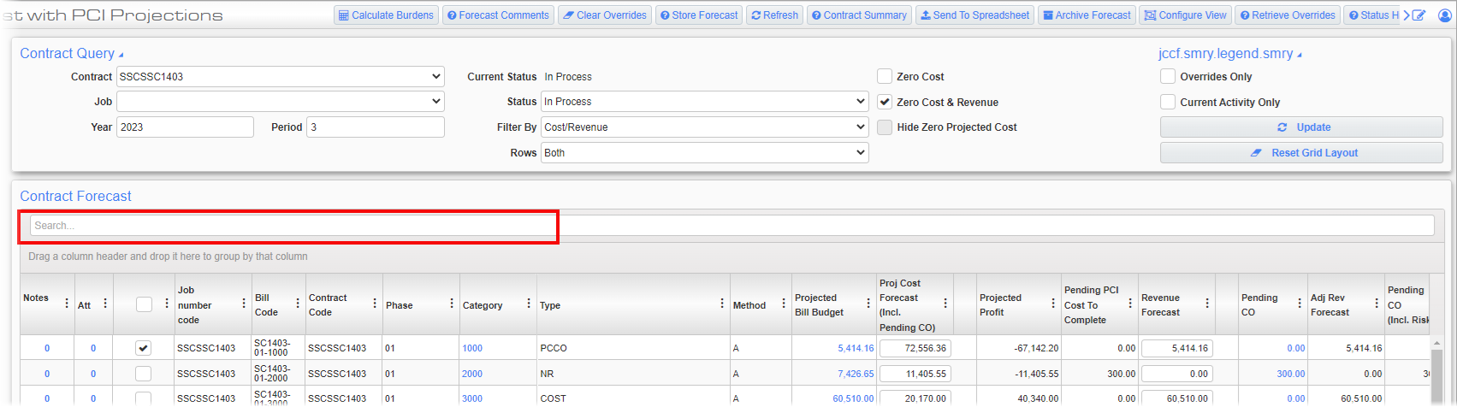Screen dimensions: 1457x407
Task: Open the Filter By dropdown
Action: tap(705, 127)
